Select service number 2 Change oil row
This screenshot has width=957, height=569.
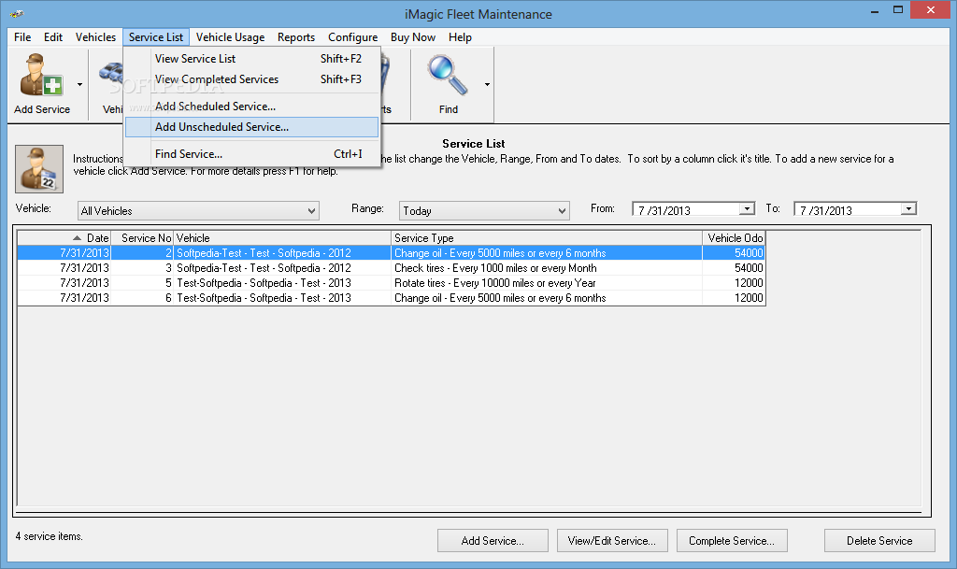click(x=391, y=253)
